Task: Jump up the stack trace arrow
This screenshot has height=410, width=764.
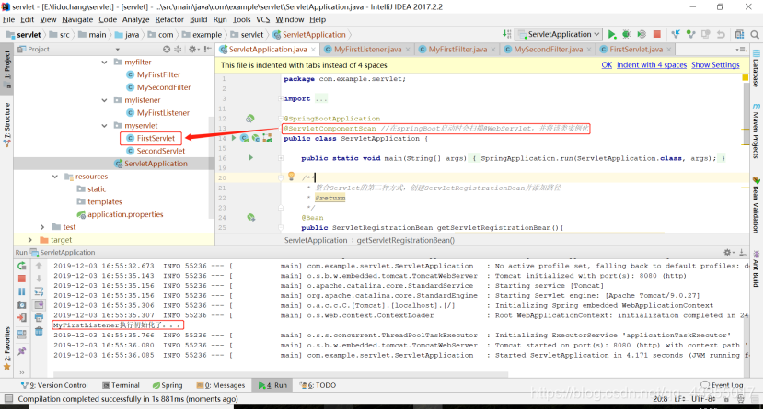Action: tap(39, 266)
